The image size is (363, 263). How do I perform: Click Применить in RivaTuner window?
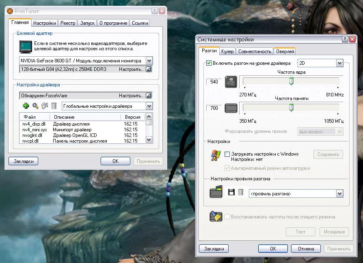pyautogui.click(x=148, y=161)
